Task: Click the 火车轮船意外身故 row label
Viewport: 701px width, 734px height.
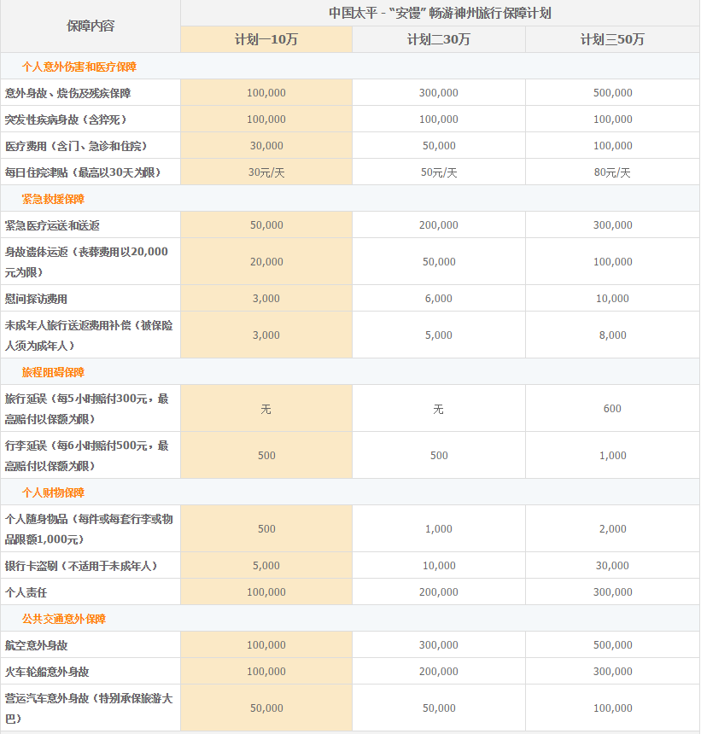Action: coord(47,672)
